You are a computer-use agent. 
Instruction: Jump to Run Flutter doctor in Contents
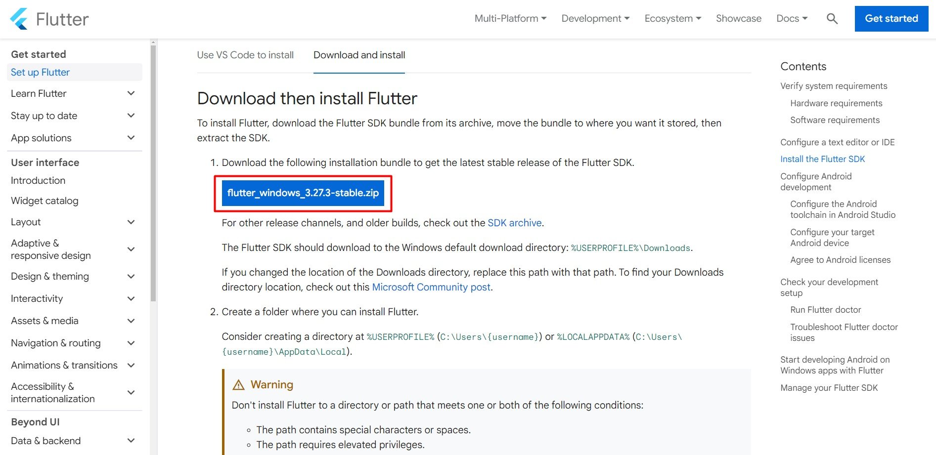pyautogui.click(x=825, y=310)
